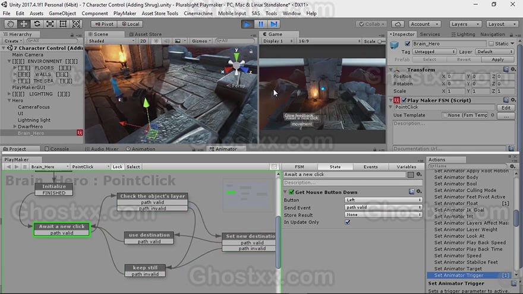Open the Scene effects image icon
Viewport: 523px width, 294px height.
pos(178,41)
